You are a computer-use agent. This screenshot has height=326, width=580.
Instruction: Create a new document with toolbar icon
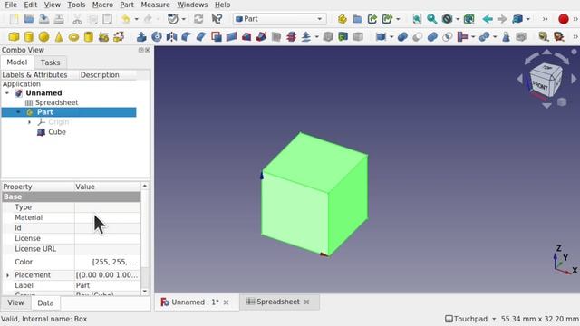pos(14,19)
